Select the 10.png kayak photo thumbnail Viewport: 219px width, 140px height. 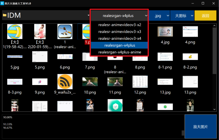[x=90, y=82]
